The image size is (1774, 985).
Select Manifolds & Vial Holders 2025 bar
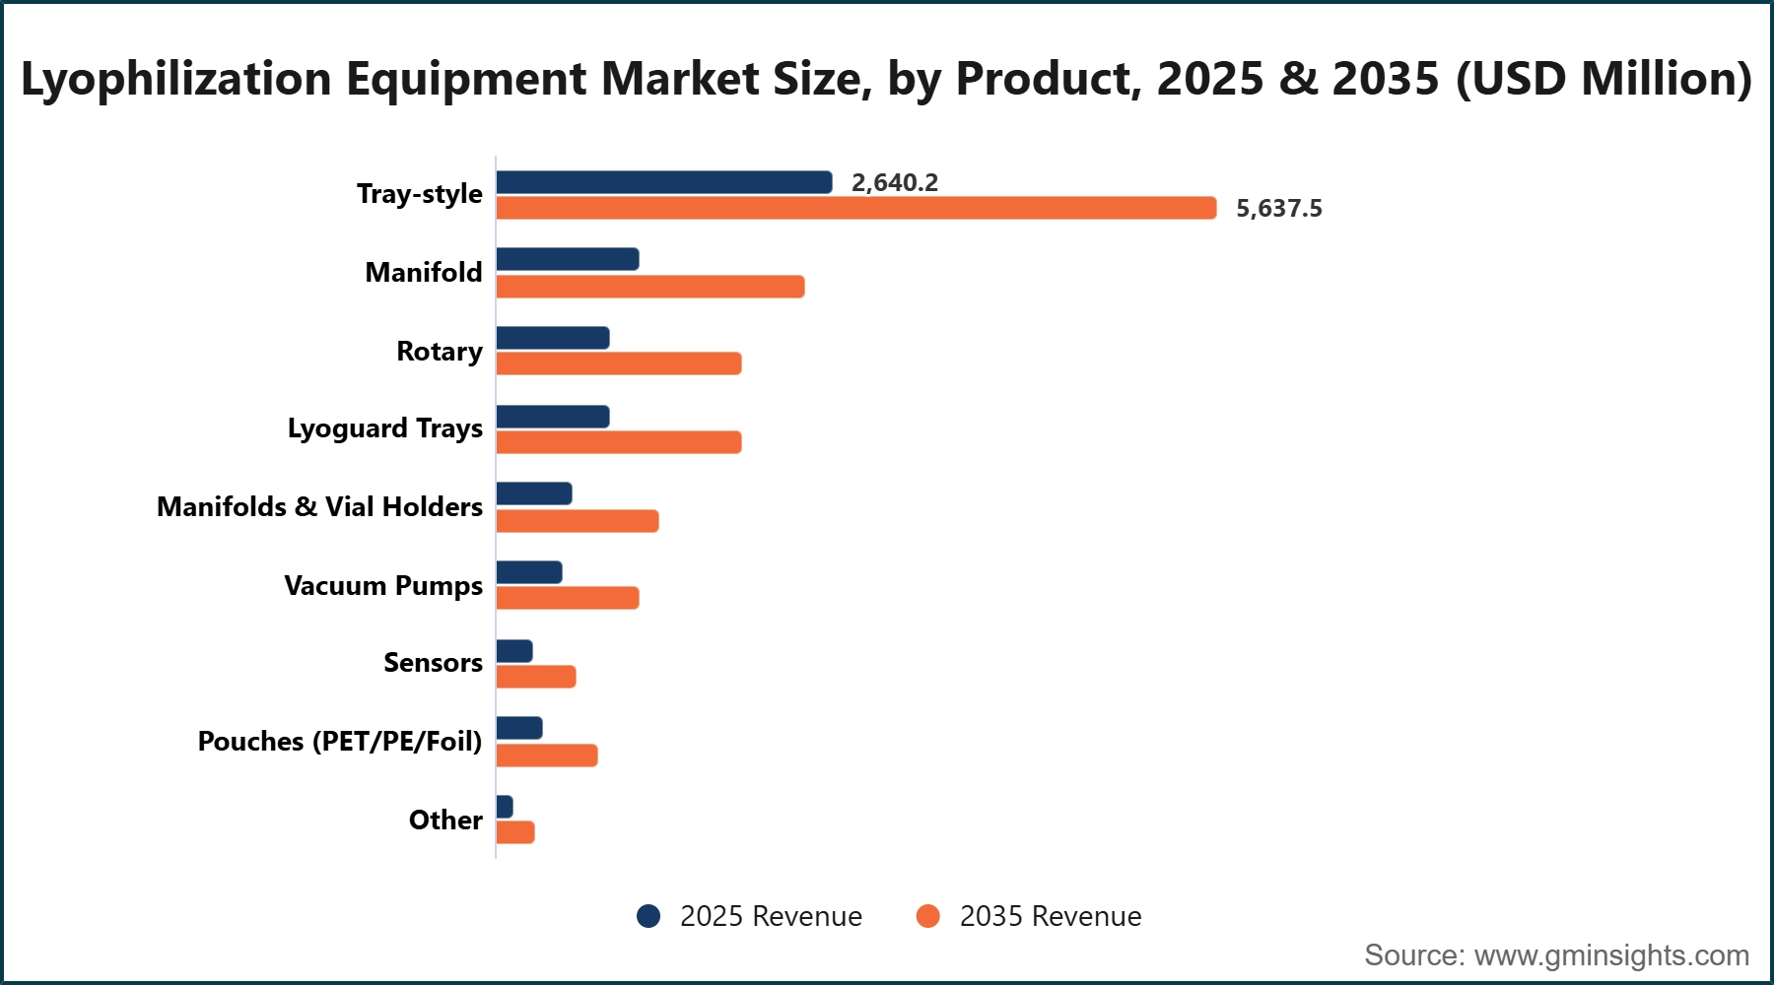point(534,493)
